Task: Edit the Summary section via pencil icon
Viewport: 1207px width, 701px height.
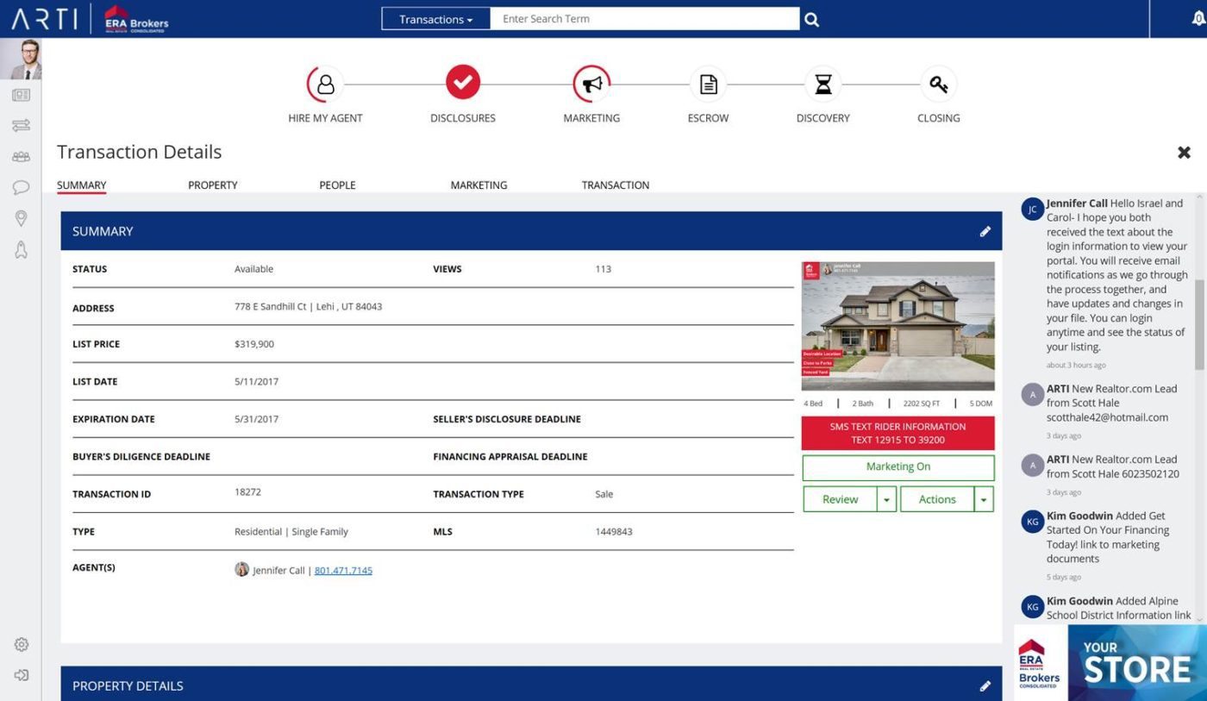Action: (x=985, y=231)
